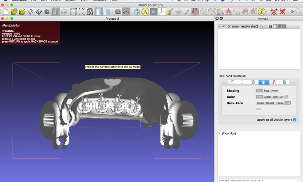This screenshot has width=303, height=182.
Task: Open bounding box tab in render panel
Action: pos(232,82)
